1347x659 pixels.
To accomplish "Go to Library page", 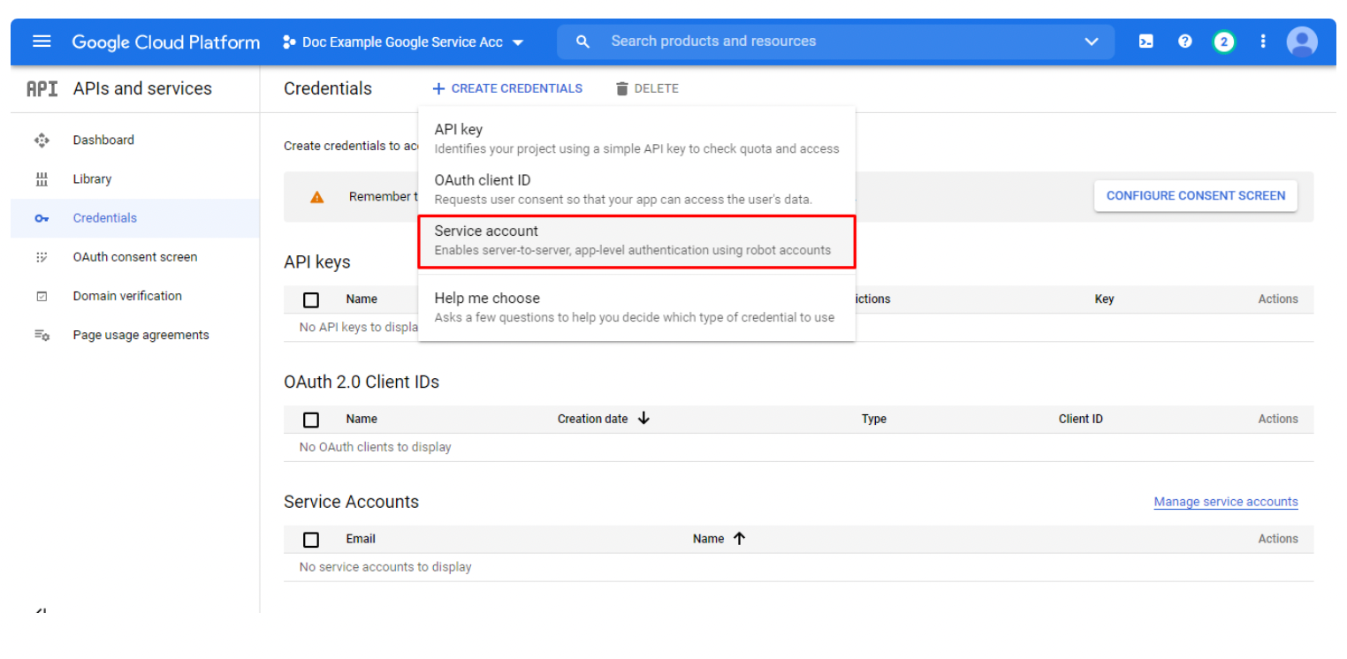I will pyautogui.click(x=92, y=179).
